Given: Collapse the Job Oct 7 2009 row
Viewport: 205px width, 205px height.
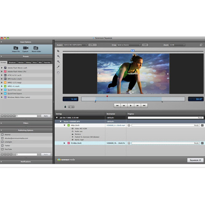Looking at the screenshot, I should pyautogui.click(x=57, y=118).
